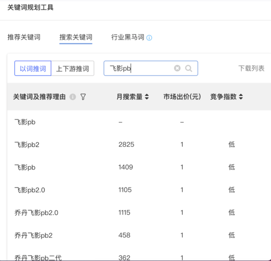Sort by 月搜索量 column arrows
This screenshot has height=261, width=271.
coord(147,97)
